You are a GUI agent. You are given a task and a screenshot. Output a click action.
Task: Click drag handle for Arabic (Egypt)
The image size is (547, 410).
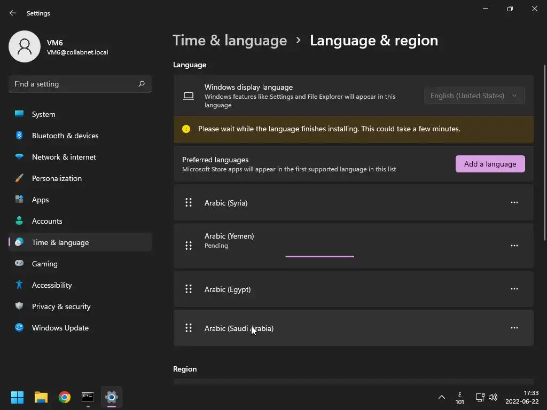tap(189, 289)
